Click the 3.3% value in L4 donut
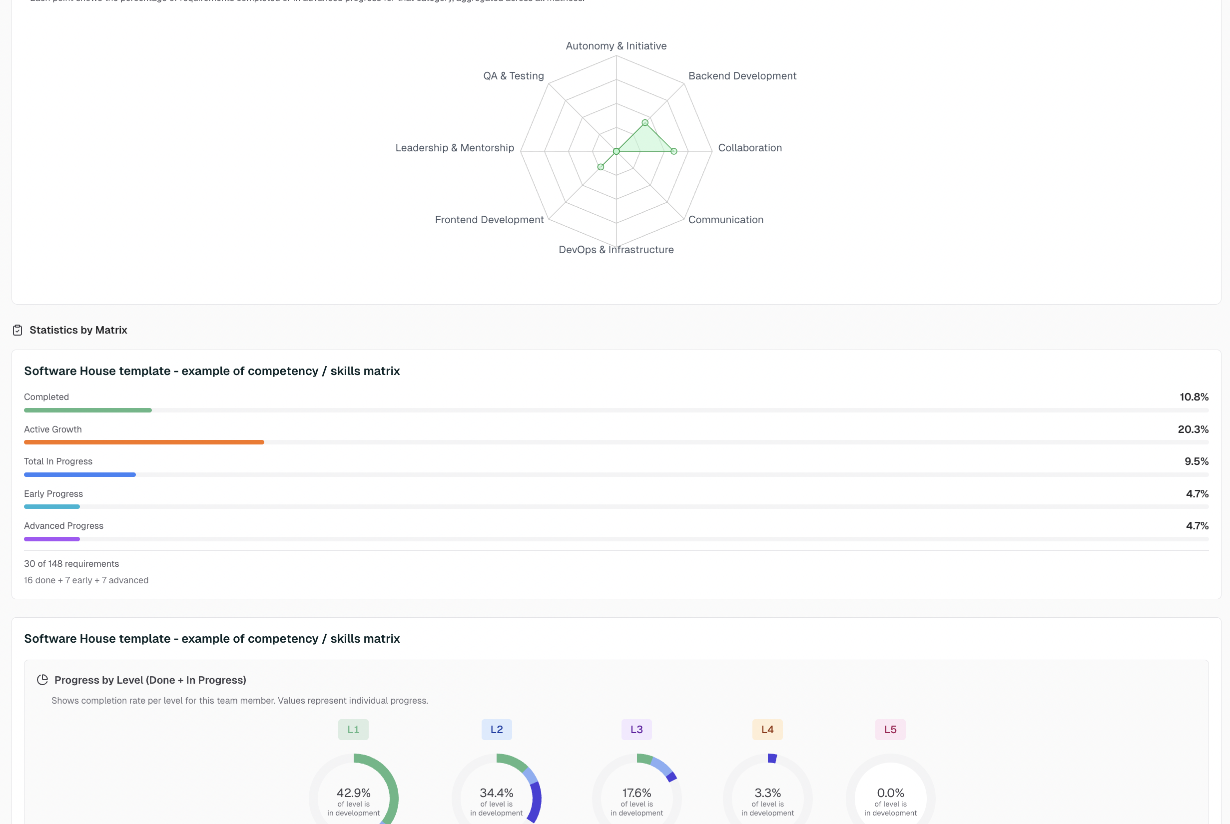This screenshot has width=1230, height=824. pyautogui.click(x=768, y=793)
